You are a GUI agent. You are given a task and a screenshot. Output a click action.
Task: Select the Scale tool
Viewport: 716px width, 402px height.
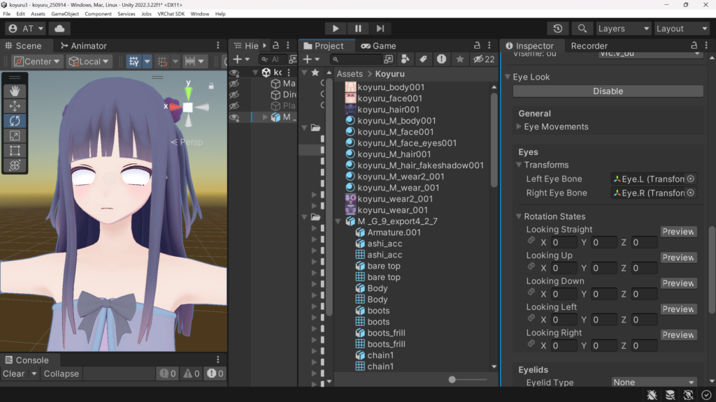pos(15,135)
